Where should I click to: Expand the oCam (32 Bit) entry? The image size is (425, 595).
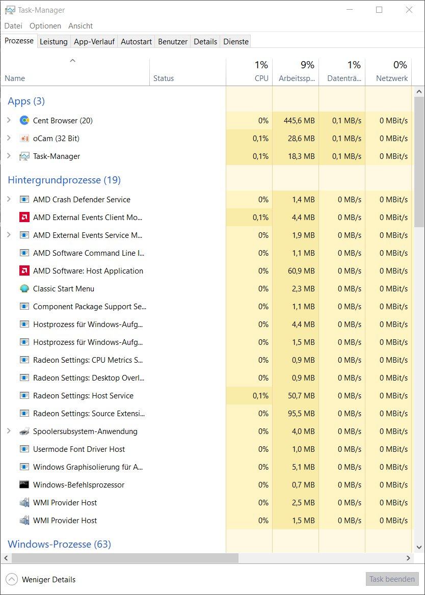[x=8, y=139]
